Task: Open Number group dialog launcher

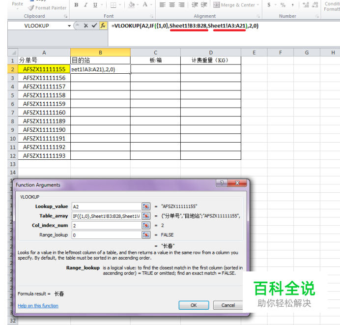Action: [x=317, y=16]
